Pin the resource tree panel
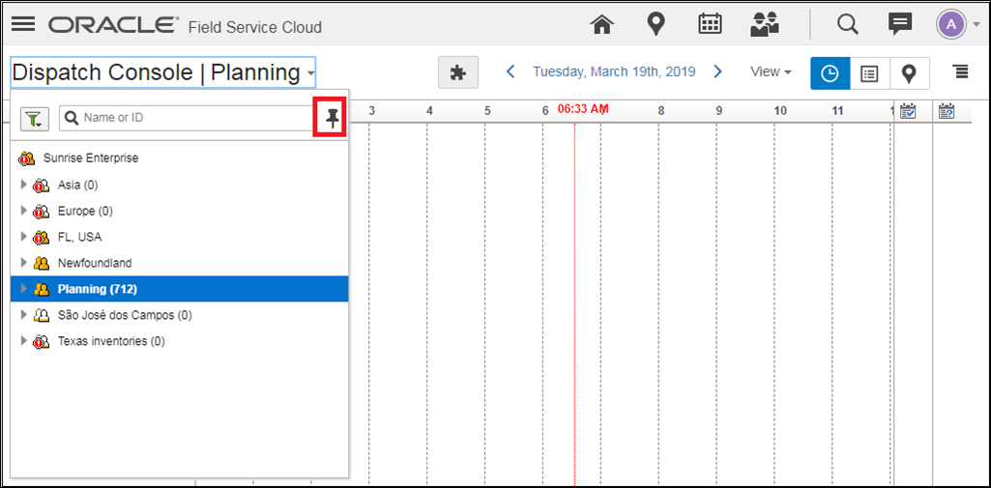The image size is (991, 488). 333,119
